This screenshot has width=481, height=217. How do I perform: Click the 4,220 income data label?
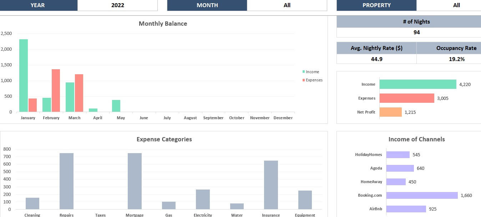465,84
